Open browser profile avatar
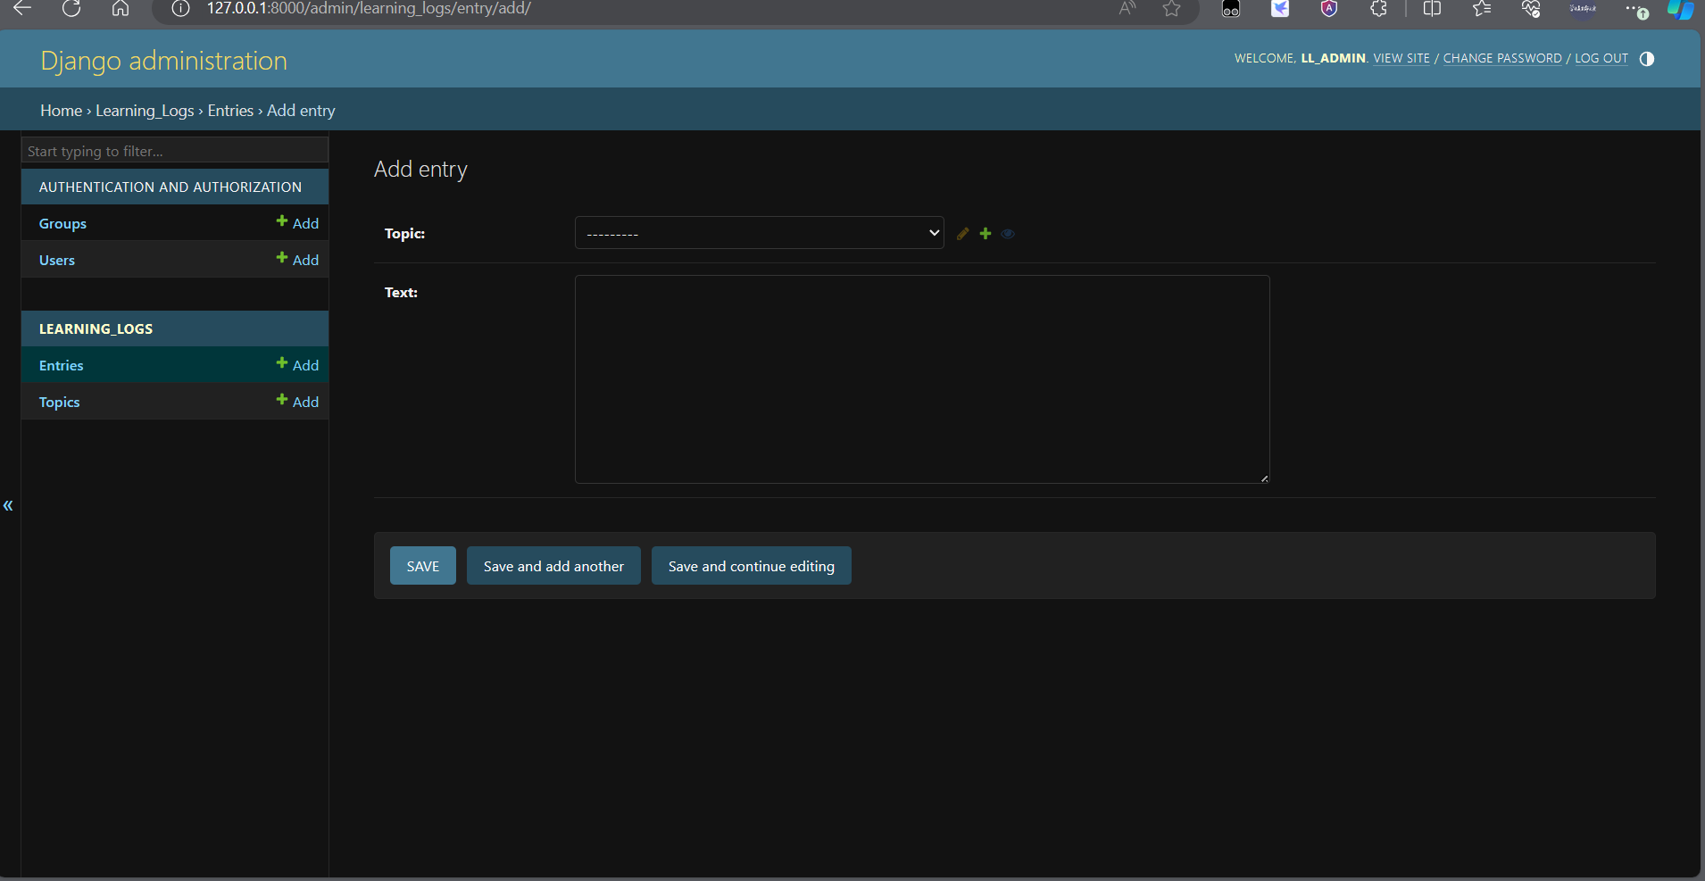 tap(1583, 9)
